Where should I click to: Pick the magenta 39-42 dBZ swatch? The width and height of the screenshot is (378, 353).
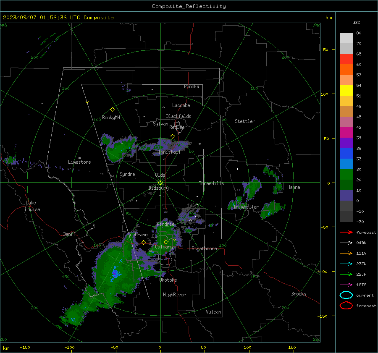346,133
